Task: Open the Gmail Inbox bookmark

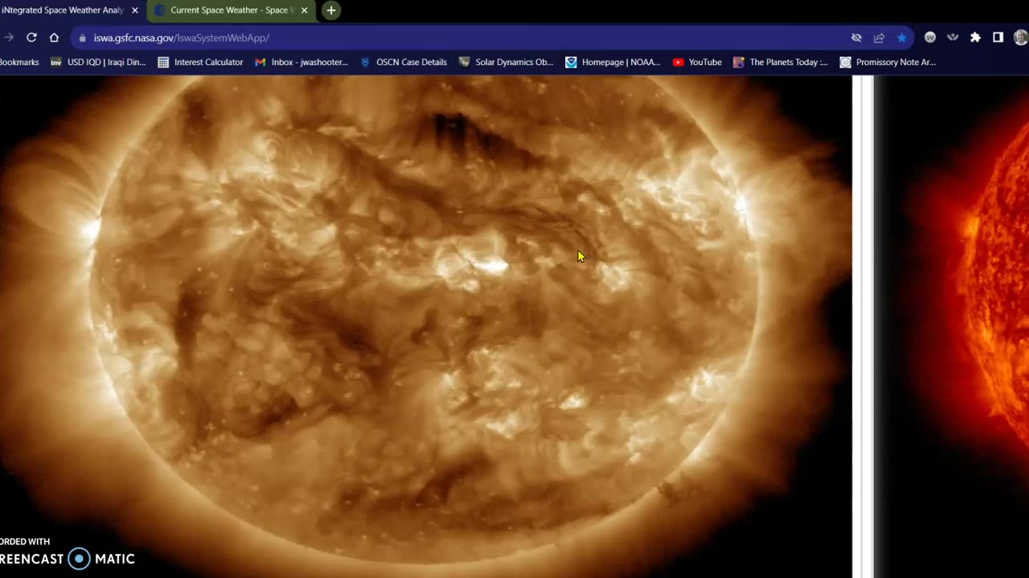Action: pyautogui.click(x=301, y=62)
